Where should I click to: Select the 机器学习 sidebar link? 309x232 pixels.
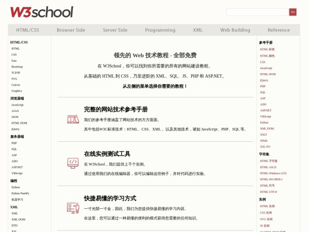click(x=17, y=200)
